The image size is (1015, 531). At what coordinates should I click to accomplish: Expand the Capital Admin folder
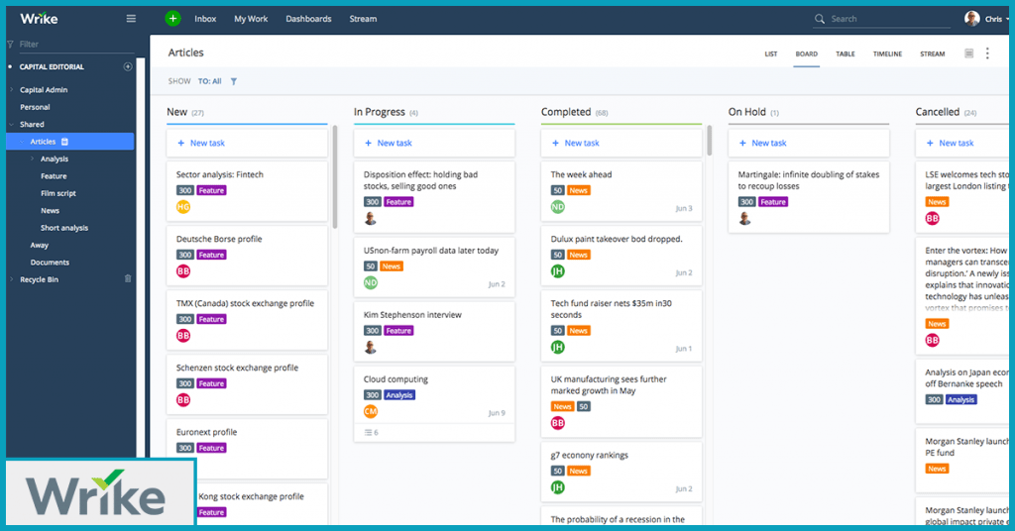point(11,90)
